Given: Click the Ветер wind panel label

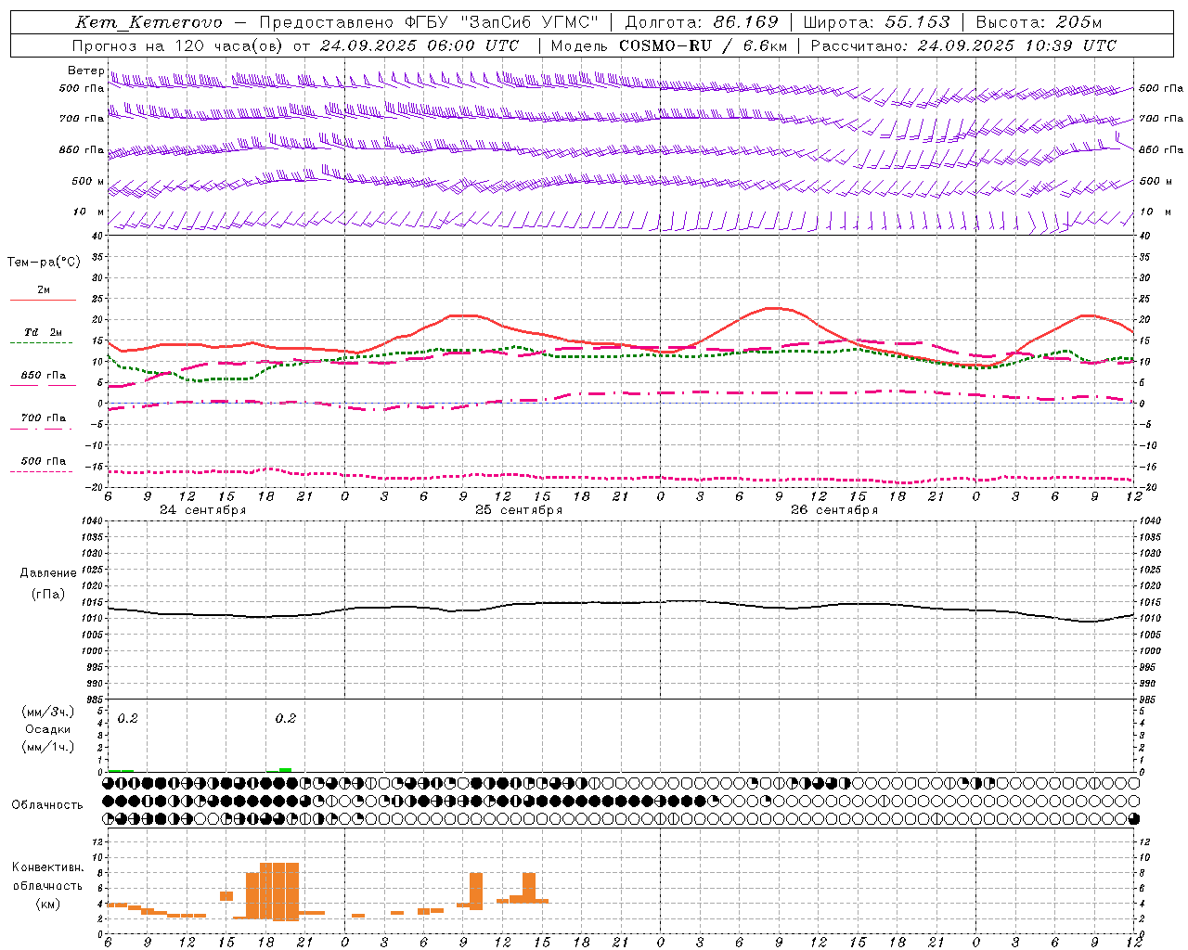Looking at the screenshot, I should point(85,71).
